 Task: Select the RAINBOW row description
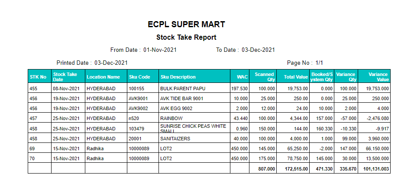(194, 119)
